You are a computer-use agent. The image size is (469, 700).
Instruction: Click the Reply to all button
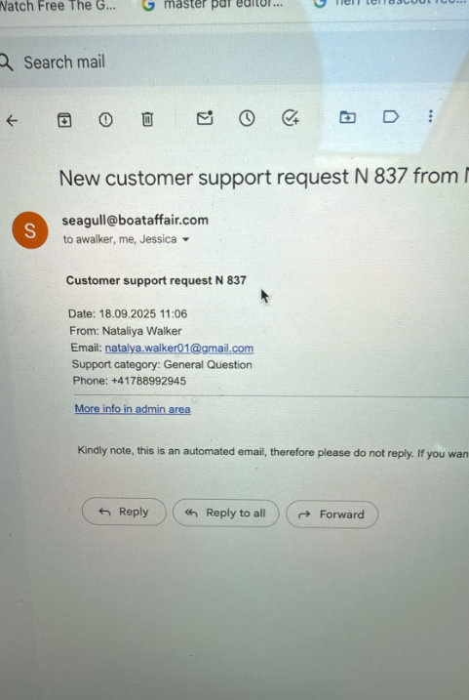225,513
